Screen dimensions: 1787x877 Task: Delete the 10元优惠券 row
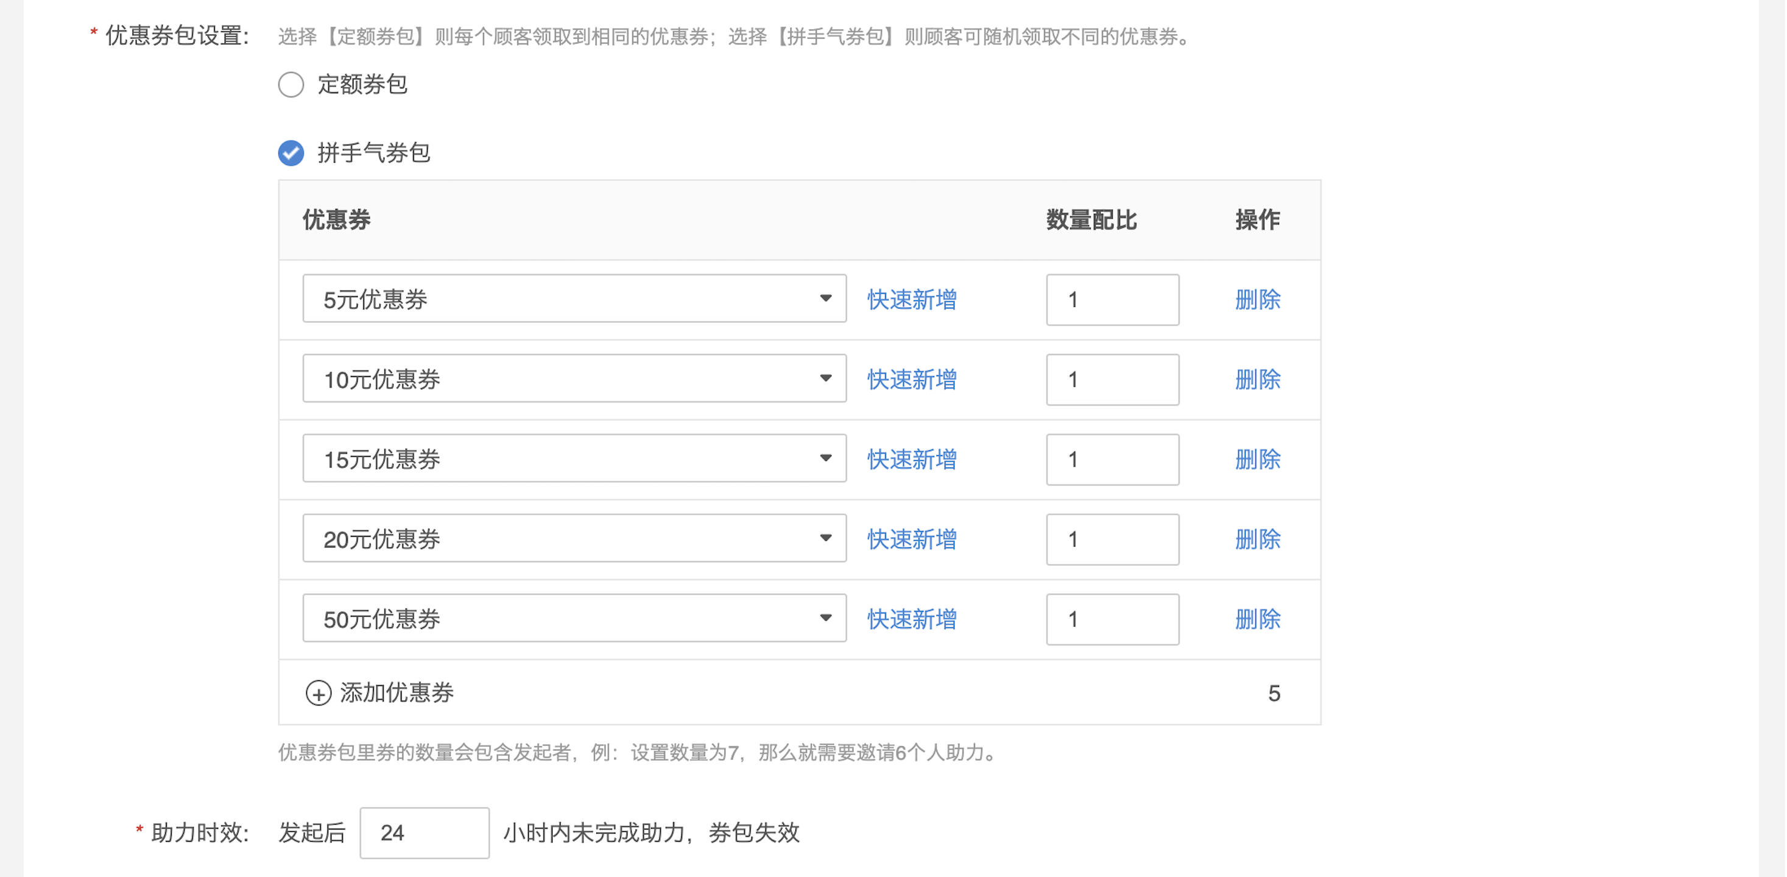[x=1257, y=379]
